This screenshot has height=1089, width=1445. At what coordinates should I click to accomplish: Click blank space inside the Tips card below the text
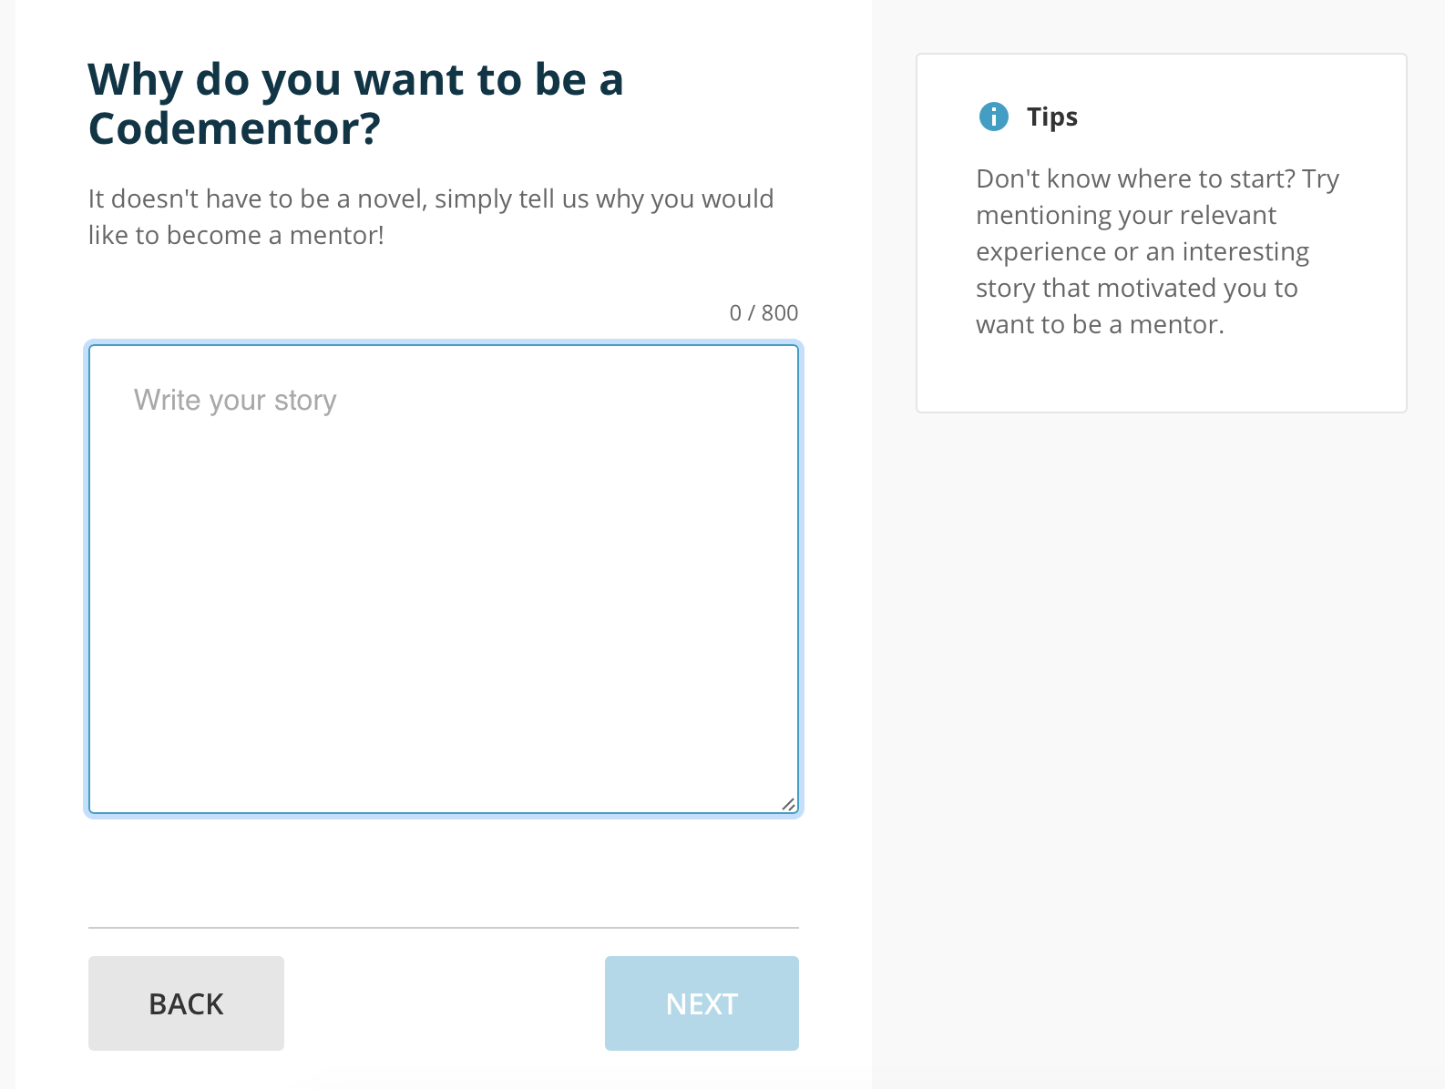click(1162, 375)
